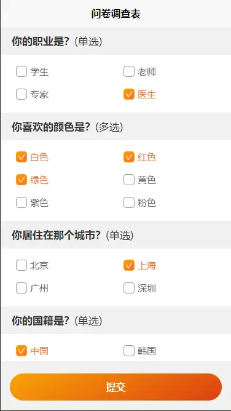Click the 问卷调查表 title header

click(116, 14)
